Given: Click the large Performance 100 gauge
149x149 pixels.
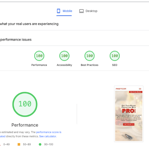Looking at the screenshot, I should coord(25,104).
